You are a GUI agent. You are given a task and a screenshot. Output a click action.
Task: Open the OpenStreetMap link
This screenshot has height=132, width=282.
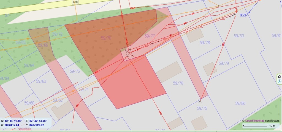254,121
